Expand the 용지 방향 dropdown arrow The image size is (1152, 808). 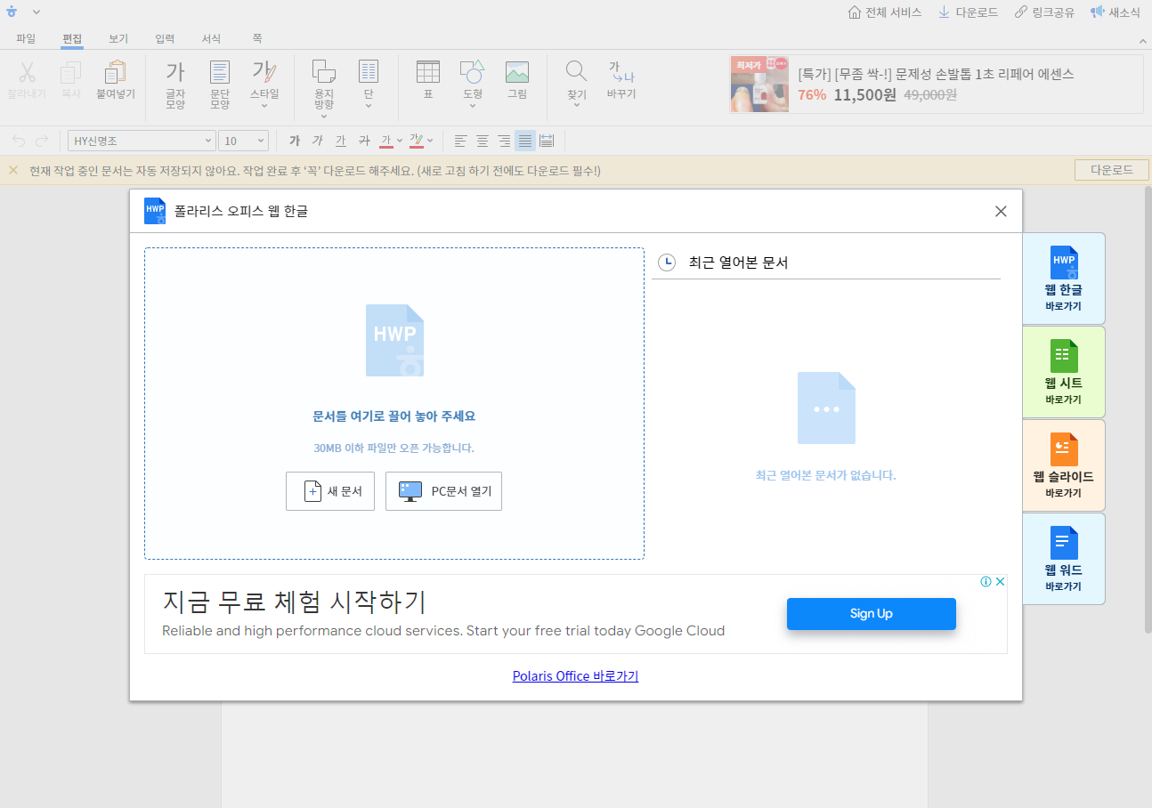pos(324,116)
